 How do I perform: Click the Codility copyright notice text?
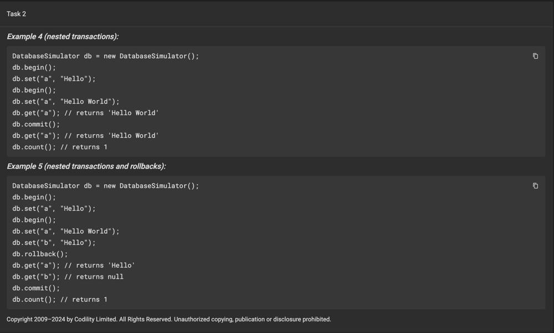(168, 319)
